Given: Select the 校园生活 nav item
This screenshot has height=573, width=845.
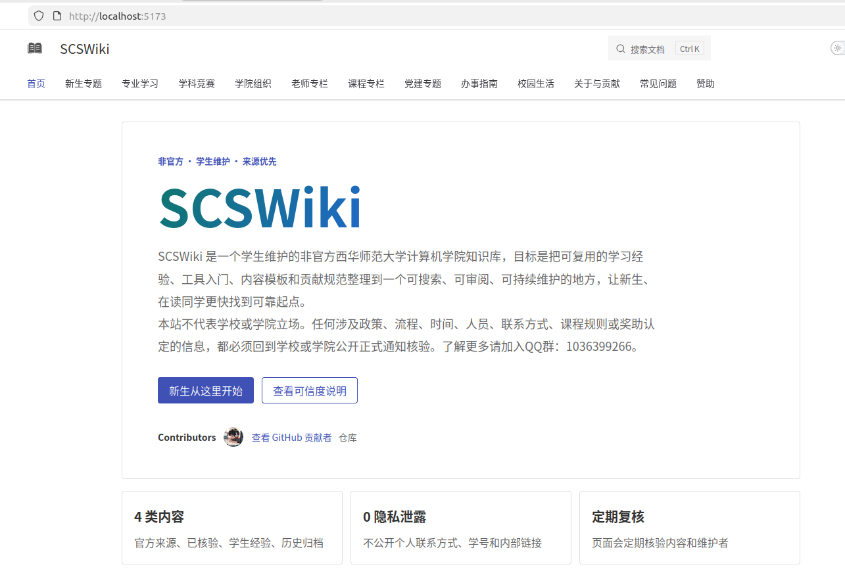Looking at the screenshot, I should click(x=536, y=83).
